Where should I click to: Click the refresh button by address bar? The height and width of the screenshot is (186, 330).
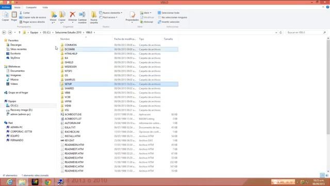[x=280, y=33]
